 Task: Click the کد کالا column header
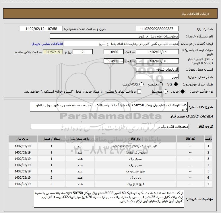point(190,139)
